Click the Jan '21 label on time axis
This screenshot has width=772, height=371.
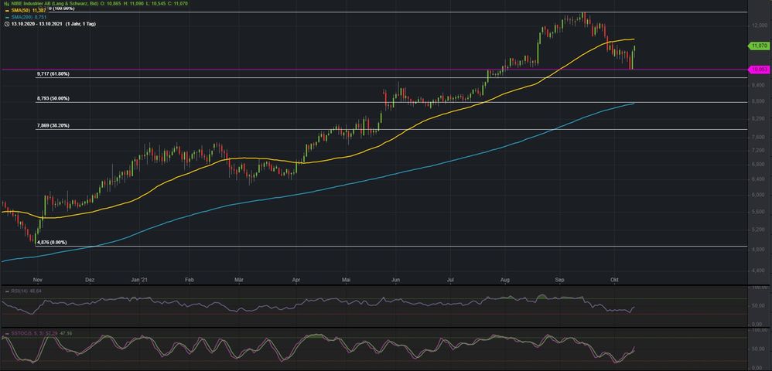click(x=139, y=278)
